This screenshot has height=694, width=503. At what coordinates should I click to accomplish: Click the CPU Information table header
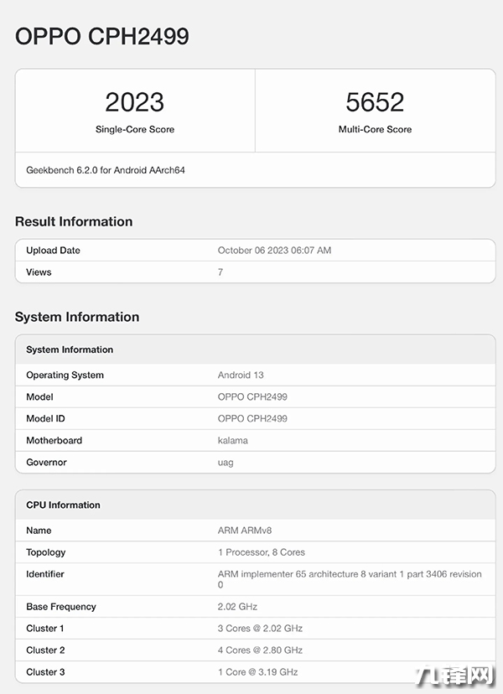pos(63,505)
